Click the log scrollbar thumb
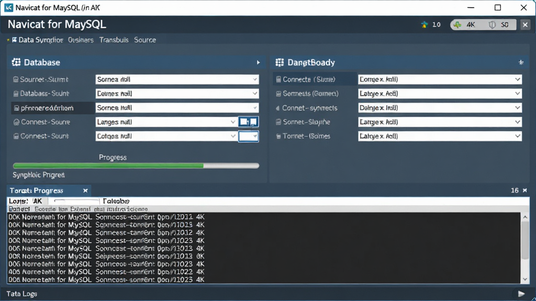Image resolution: width=536 pixels, height=301 pixels. coord(525,240)
